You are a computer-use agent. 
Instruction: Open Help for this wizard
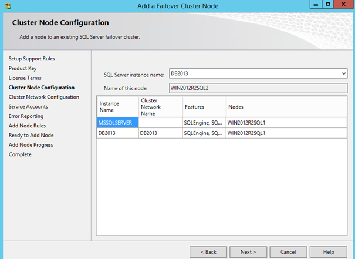coord(329,251)
